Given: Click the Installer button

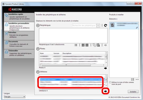Looking at the screenshot, I should (x=133, y=92).
